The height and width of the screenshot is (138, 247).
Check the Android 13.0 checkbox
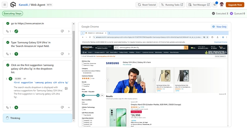coord(83,124)
